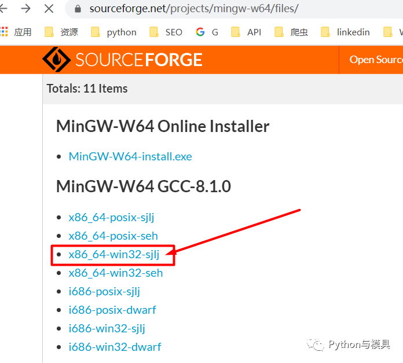Open the 资源 bookmark folder
403x363 pixels.
coord(61,32)
